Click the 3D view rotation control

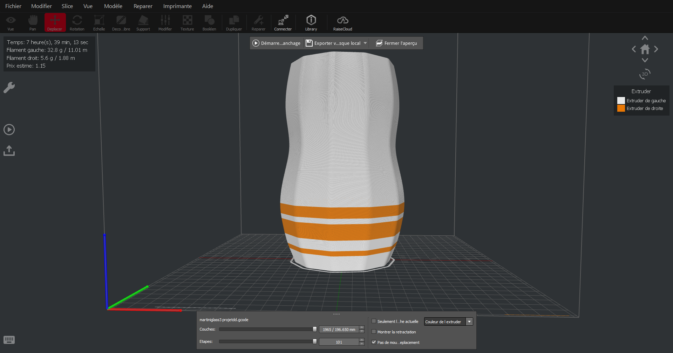[645, 74]
